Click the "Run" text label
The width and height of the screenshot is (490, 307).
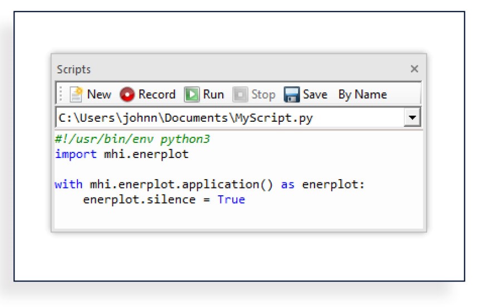coord(213,95)
